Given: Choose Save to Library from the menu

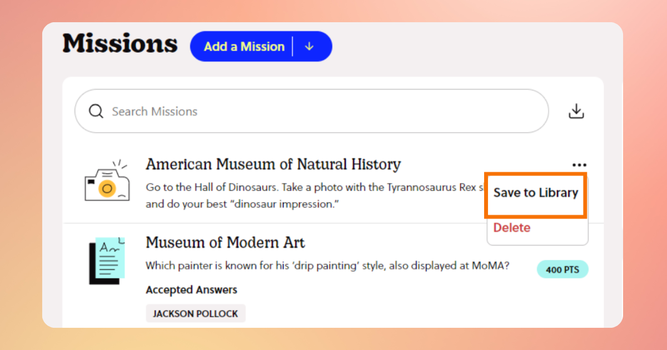Looking at the screenshot, I should click(x=536, y=193).
